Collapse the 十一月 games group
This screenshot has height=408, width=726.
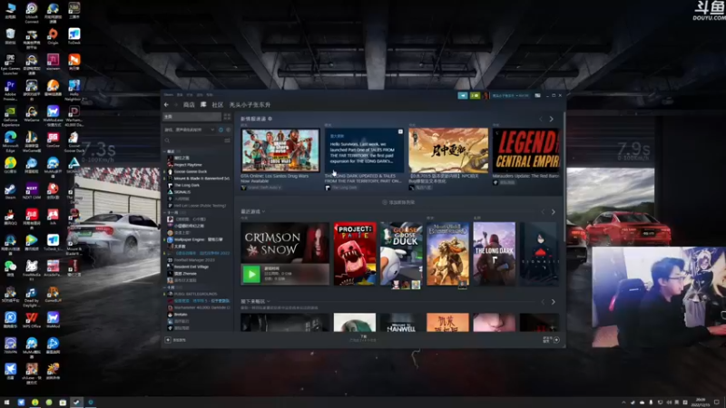click(165, 212)
